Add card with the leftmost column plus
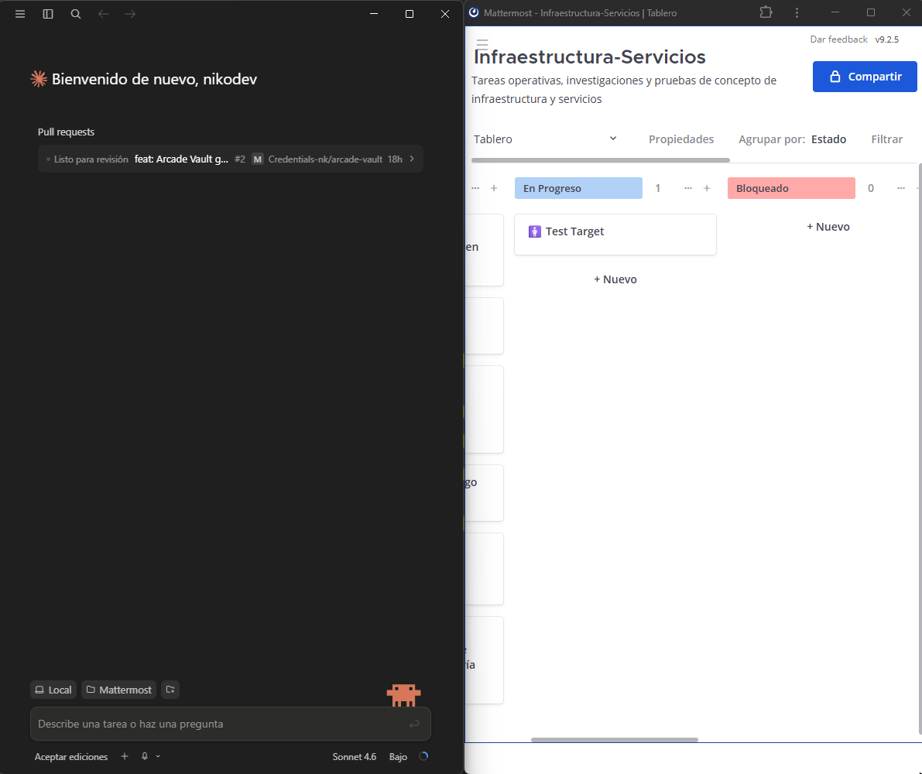This screenshot has height=774, width=922. click(494, 188)
